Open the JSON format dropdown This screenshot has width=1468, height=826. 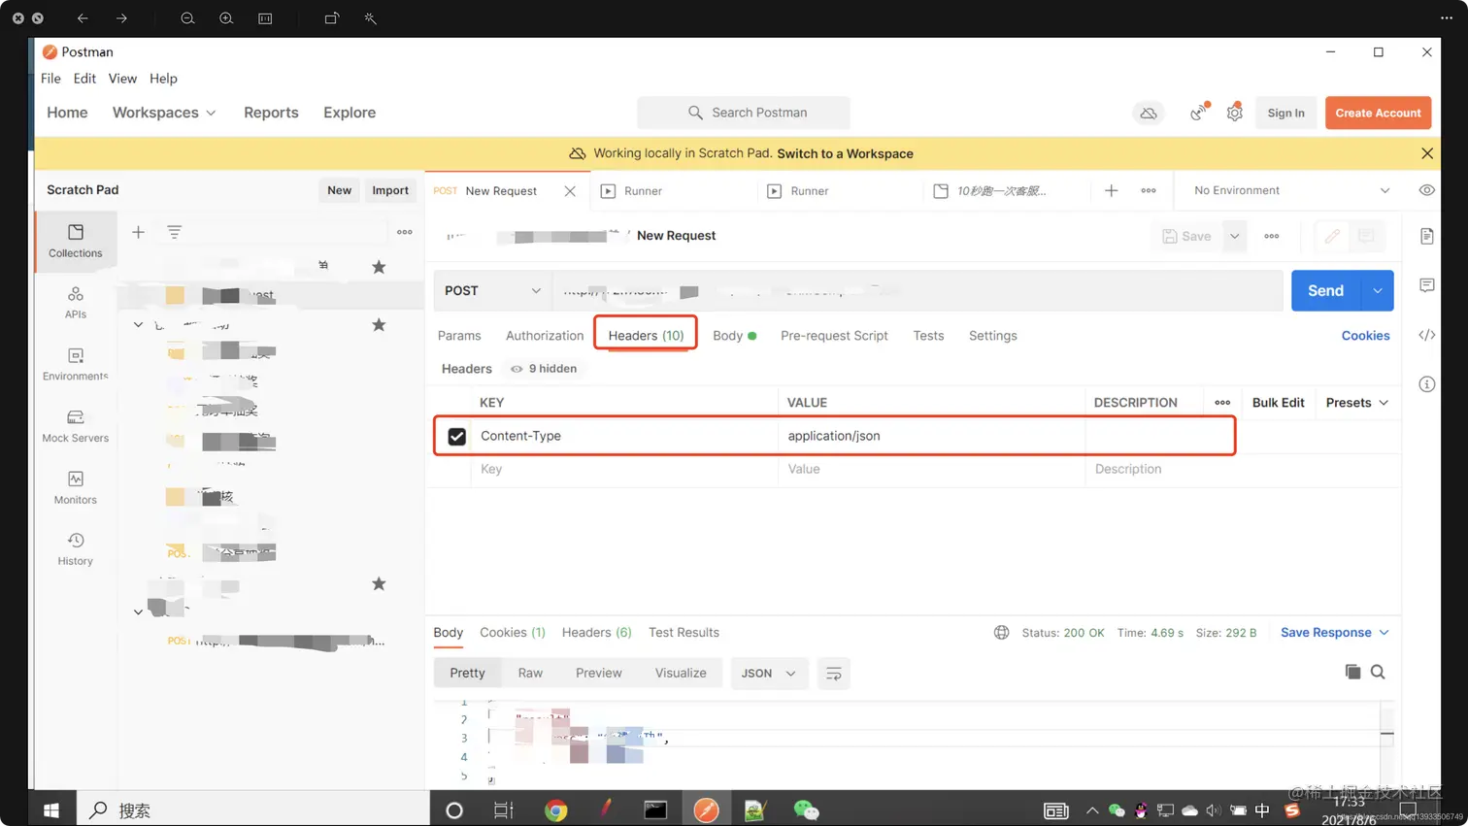[x=768, y=674]
